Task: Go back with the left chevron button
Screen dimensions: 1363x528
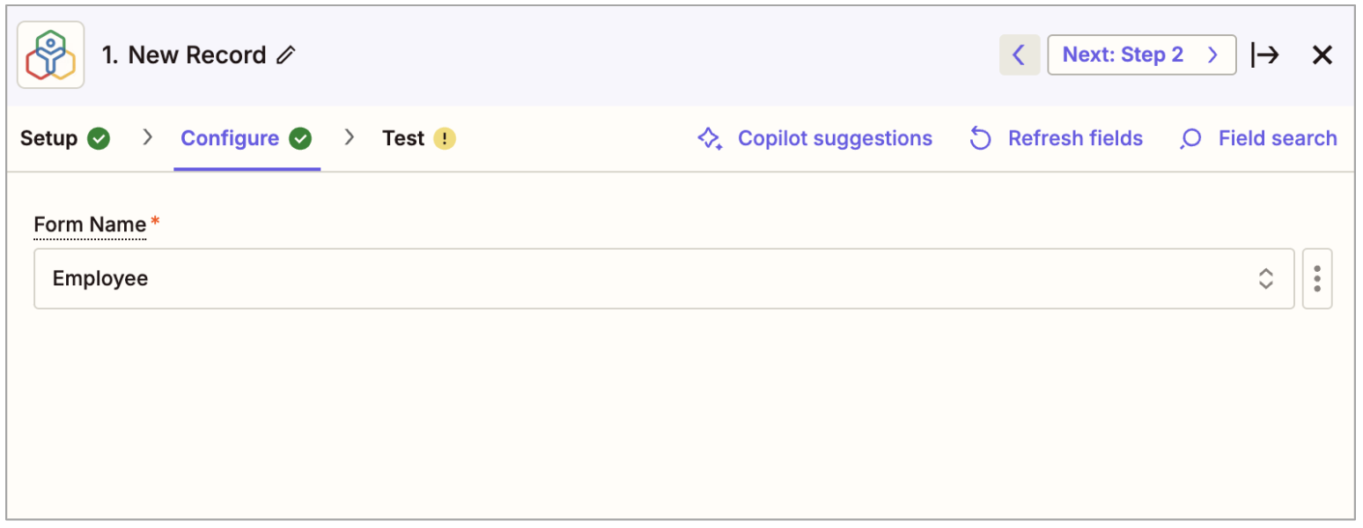Action: click(1019, 55)
